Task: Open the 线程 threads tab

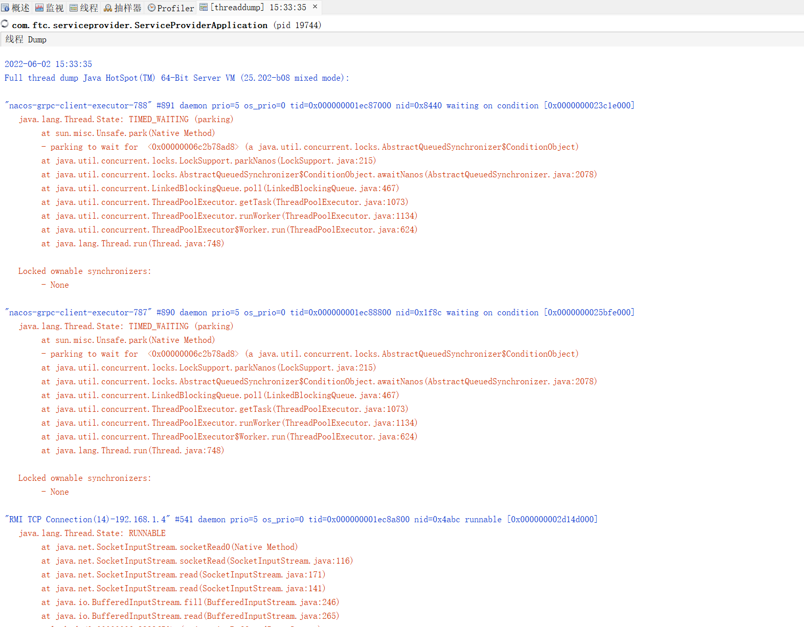Action: [84, 8]
